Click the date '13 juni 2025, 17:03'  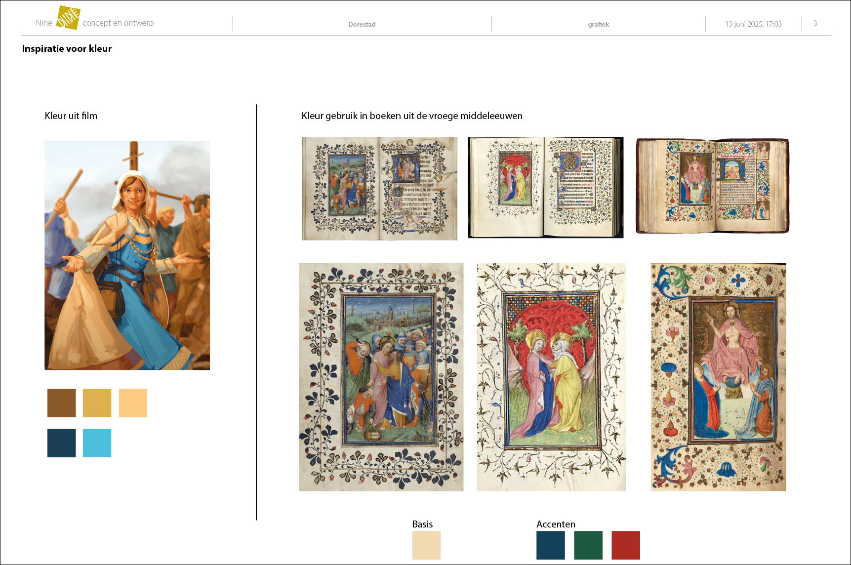(753, 24)
